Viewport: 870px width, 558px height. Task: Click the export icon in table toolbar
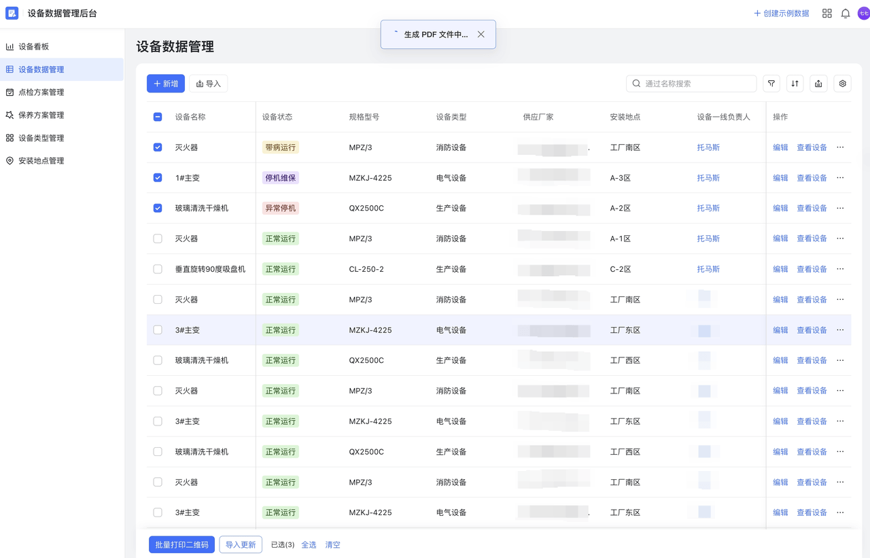pyautogui.click(x=818, y=84)
